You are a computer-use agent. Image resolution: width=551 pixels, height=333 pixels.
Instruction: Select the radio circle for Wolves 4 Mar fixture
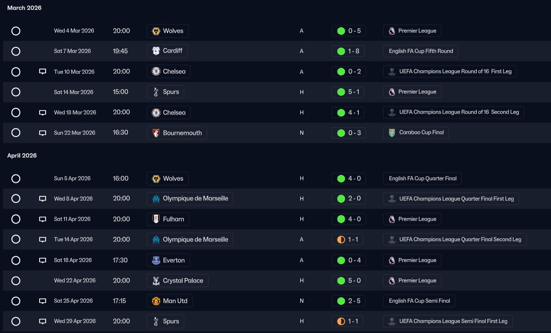[x=16, y=31]
